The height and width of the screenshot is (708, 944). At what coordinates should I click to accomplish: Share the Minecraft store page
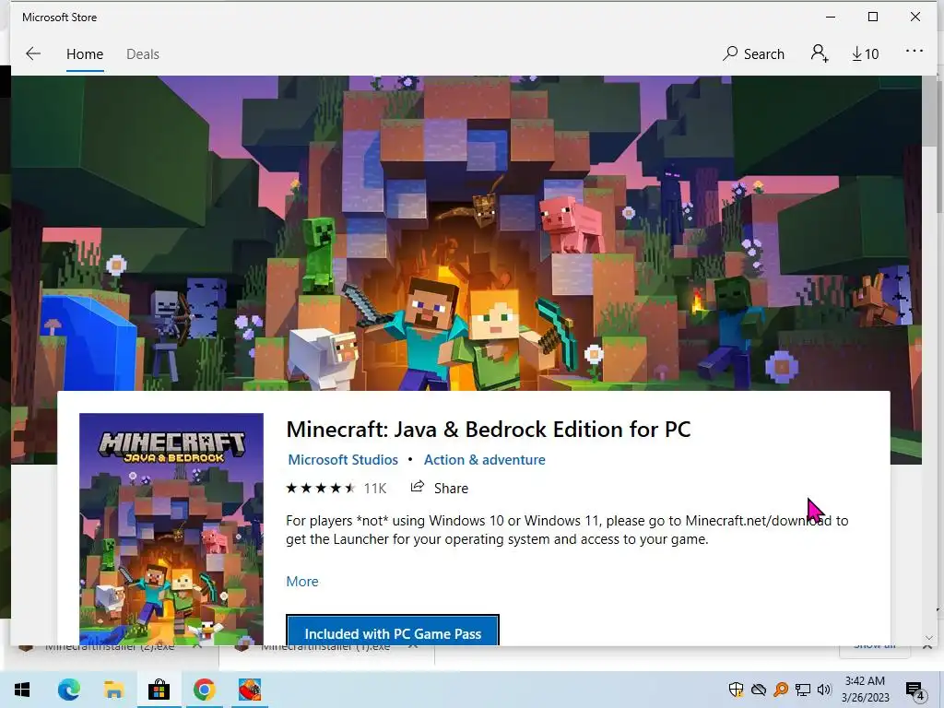point(440,488)
